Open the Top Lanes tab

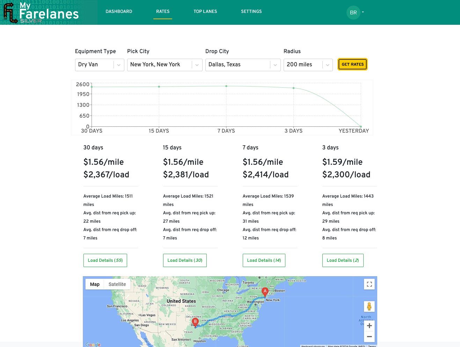pos(205,12)
